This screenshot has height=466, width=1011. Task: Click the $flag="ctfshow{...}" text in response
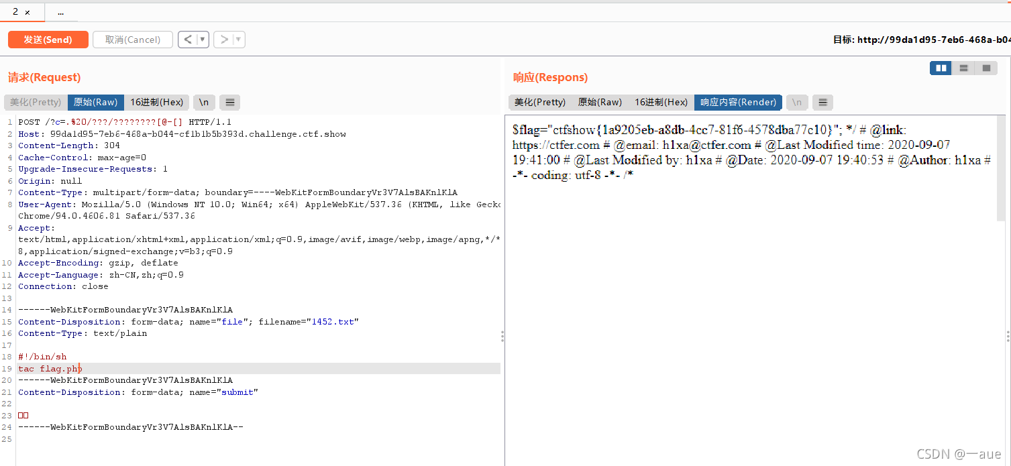coord(677,130)
